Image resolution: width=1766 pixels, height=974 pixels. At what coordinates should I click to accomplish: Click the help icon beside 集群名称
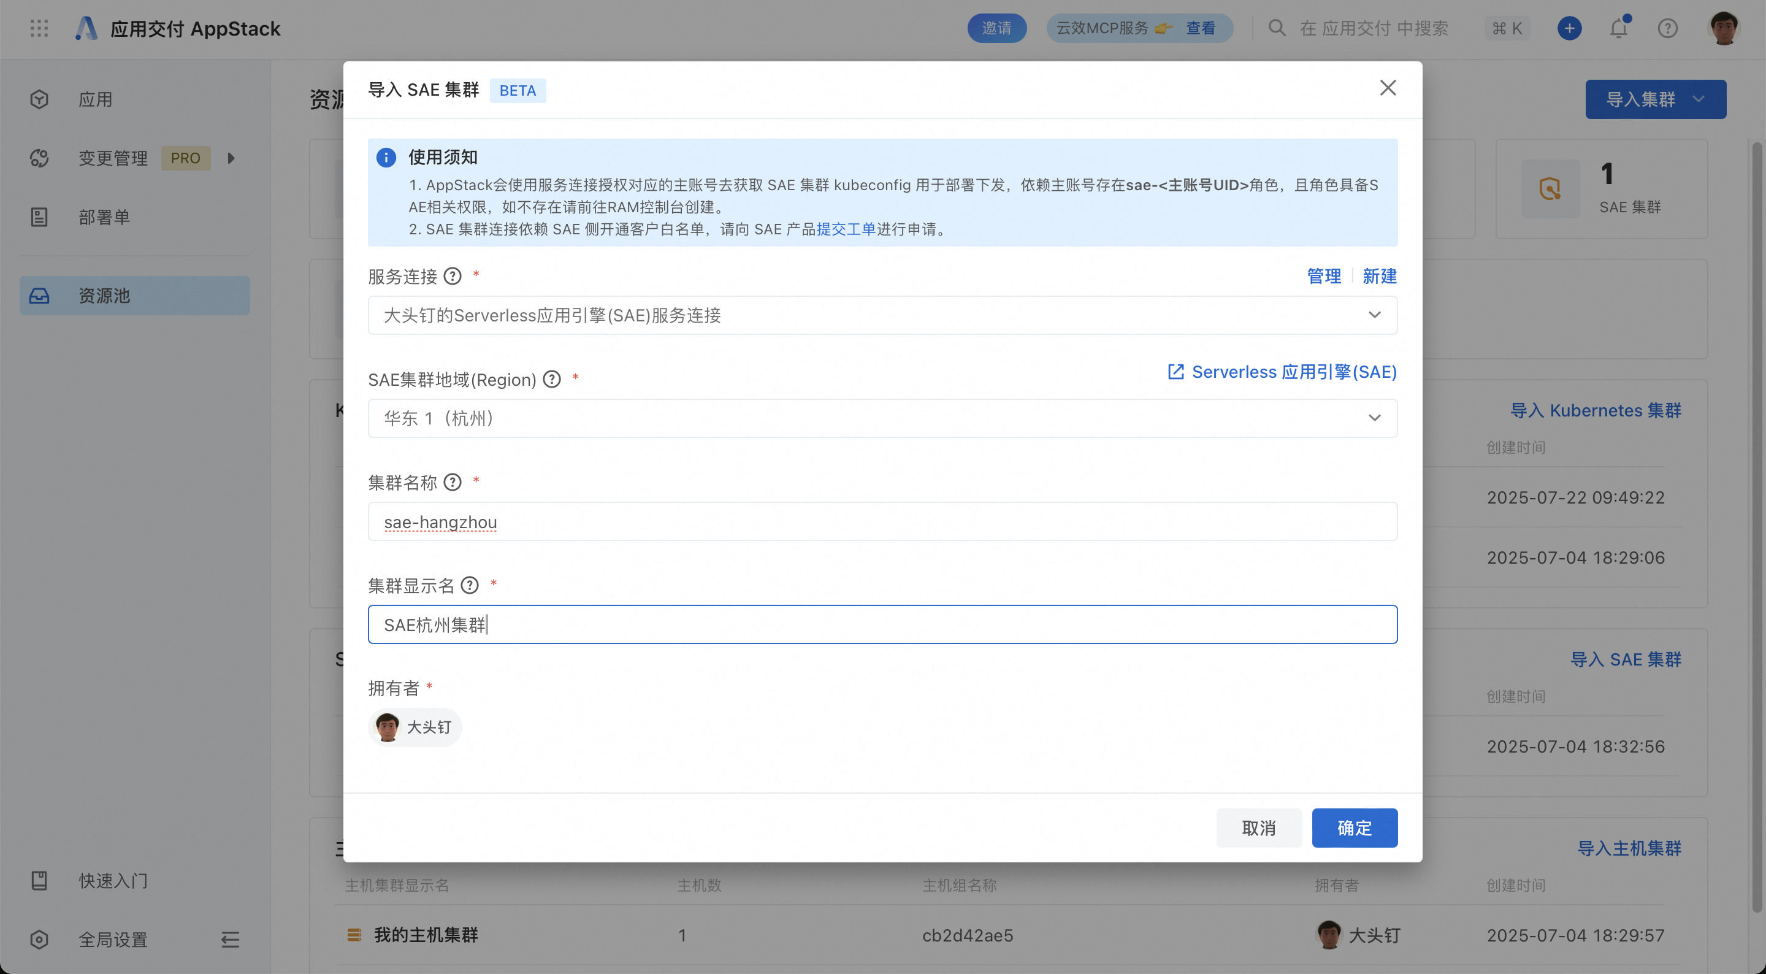pyautogui.click(x=453, y=482)
